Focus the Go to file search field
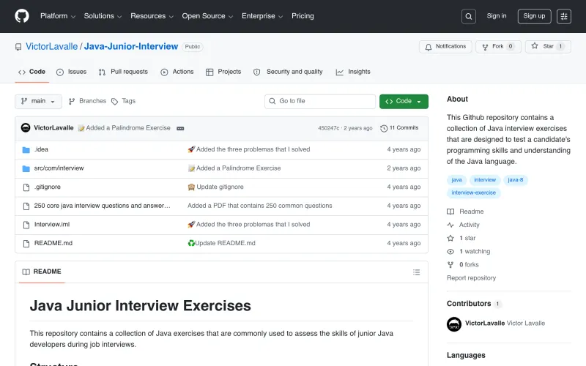586x366 pixels. click(320, 102)
